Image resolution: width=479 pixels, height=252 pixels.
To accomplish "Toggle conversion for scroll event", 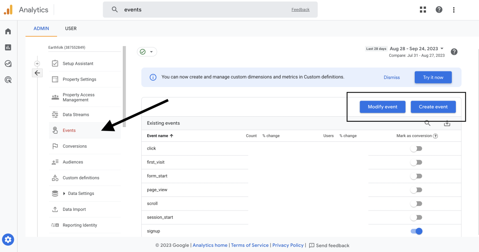I will pyautogui.click(x=416, y=204).
